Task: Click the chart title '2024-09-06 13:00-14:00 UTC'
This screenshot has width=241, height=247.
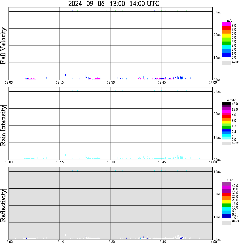Action: tap(114, 4)
